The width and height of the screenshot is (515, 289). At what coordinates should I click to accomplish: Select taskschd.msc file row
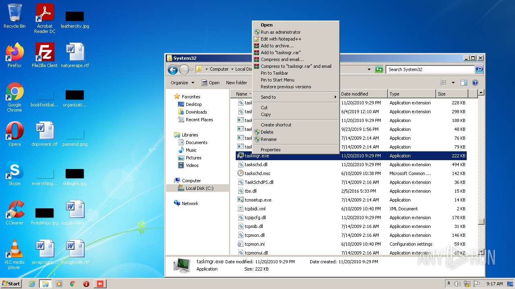[351, 173]
